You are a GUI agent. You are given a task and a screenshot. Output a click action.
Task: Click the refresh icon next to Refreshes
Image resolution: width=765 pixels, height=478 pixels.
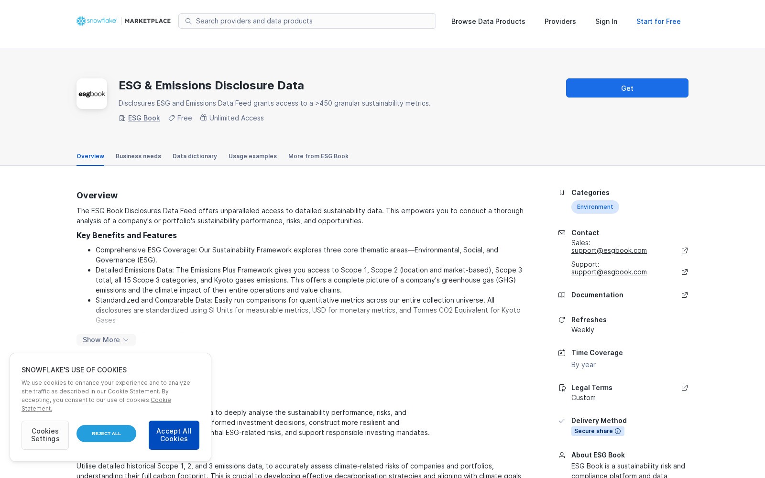point(562,320)
